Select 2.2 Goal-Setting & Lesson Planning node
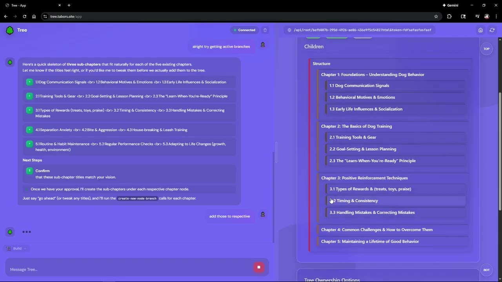 (395, 149)
